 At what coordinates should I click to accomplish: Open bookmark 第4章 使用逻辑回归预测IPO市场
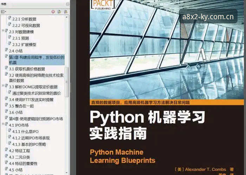pyautogui.click(x=36, y=119)
